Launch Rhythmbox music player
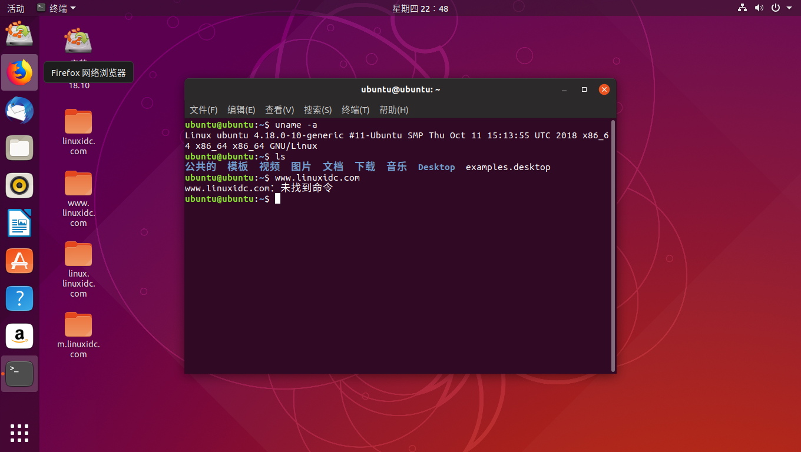 (x=19, y=185)
